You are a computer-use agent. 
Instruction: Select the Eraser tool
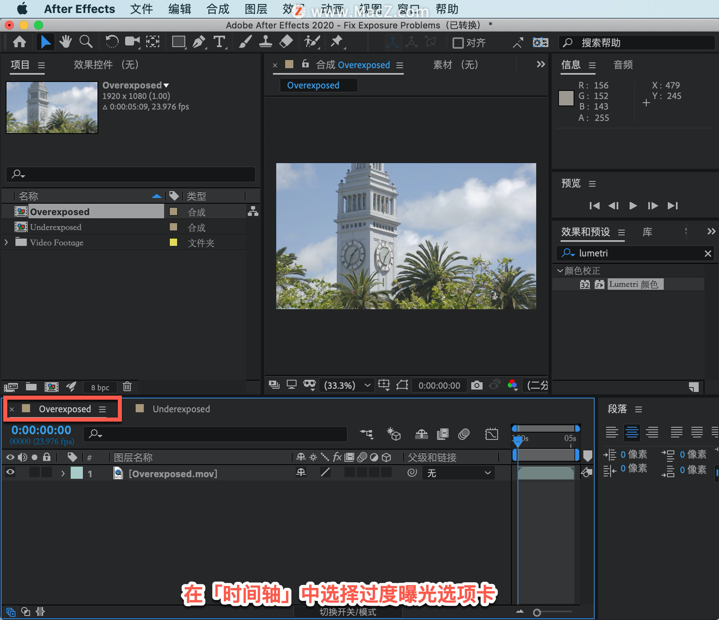click(286, 42)
